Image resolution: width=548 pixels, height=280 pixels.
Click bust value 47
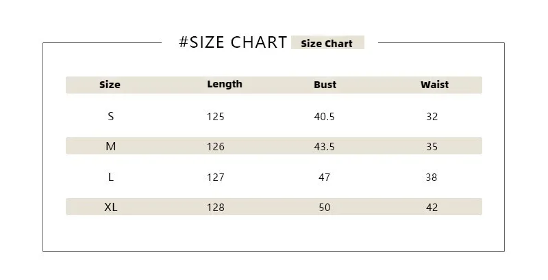[x=324, y=178]
